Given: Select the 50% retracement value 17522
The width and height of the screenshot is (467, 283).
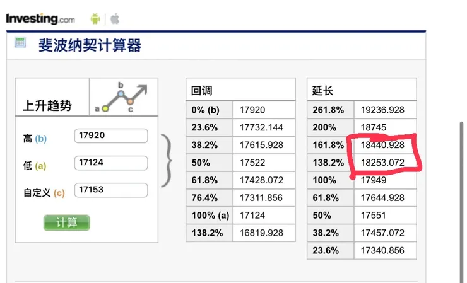Looking at the screenshot, I should (x=252, y=163).
